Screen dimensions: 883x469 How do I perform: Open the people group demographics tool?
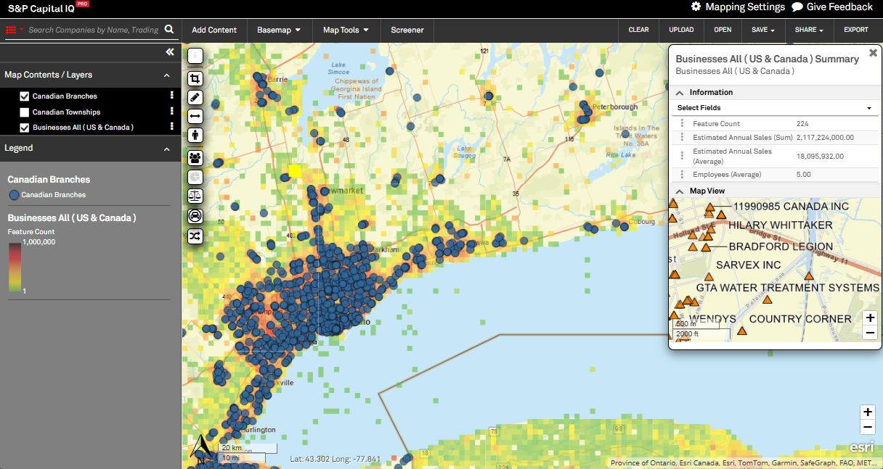tap(195, 157)
